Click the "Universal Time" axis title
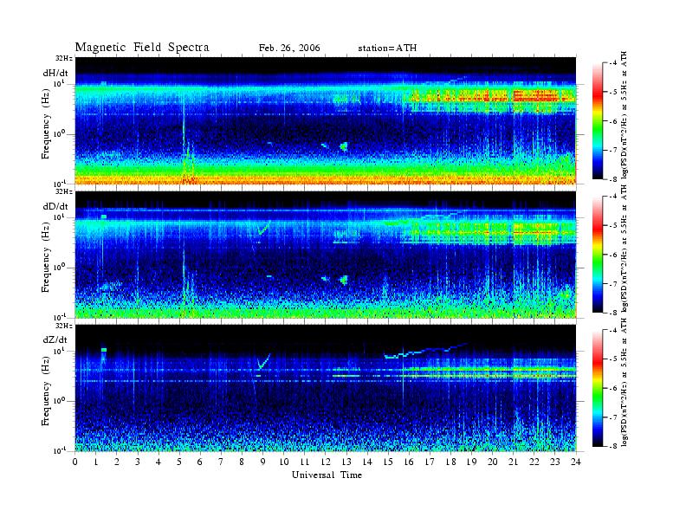Screen dimensions: 686x530 tap(327, 475)
